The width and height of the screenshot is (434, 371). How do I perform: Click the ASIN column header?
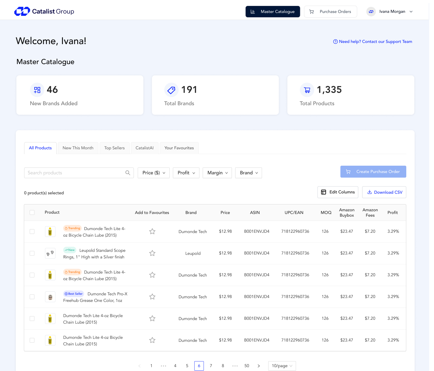pos(255,212)
